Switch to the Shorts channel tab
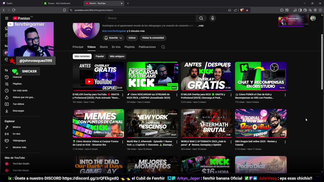This screenshot has height=182, width=324. point(104,47)
